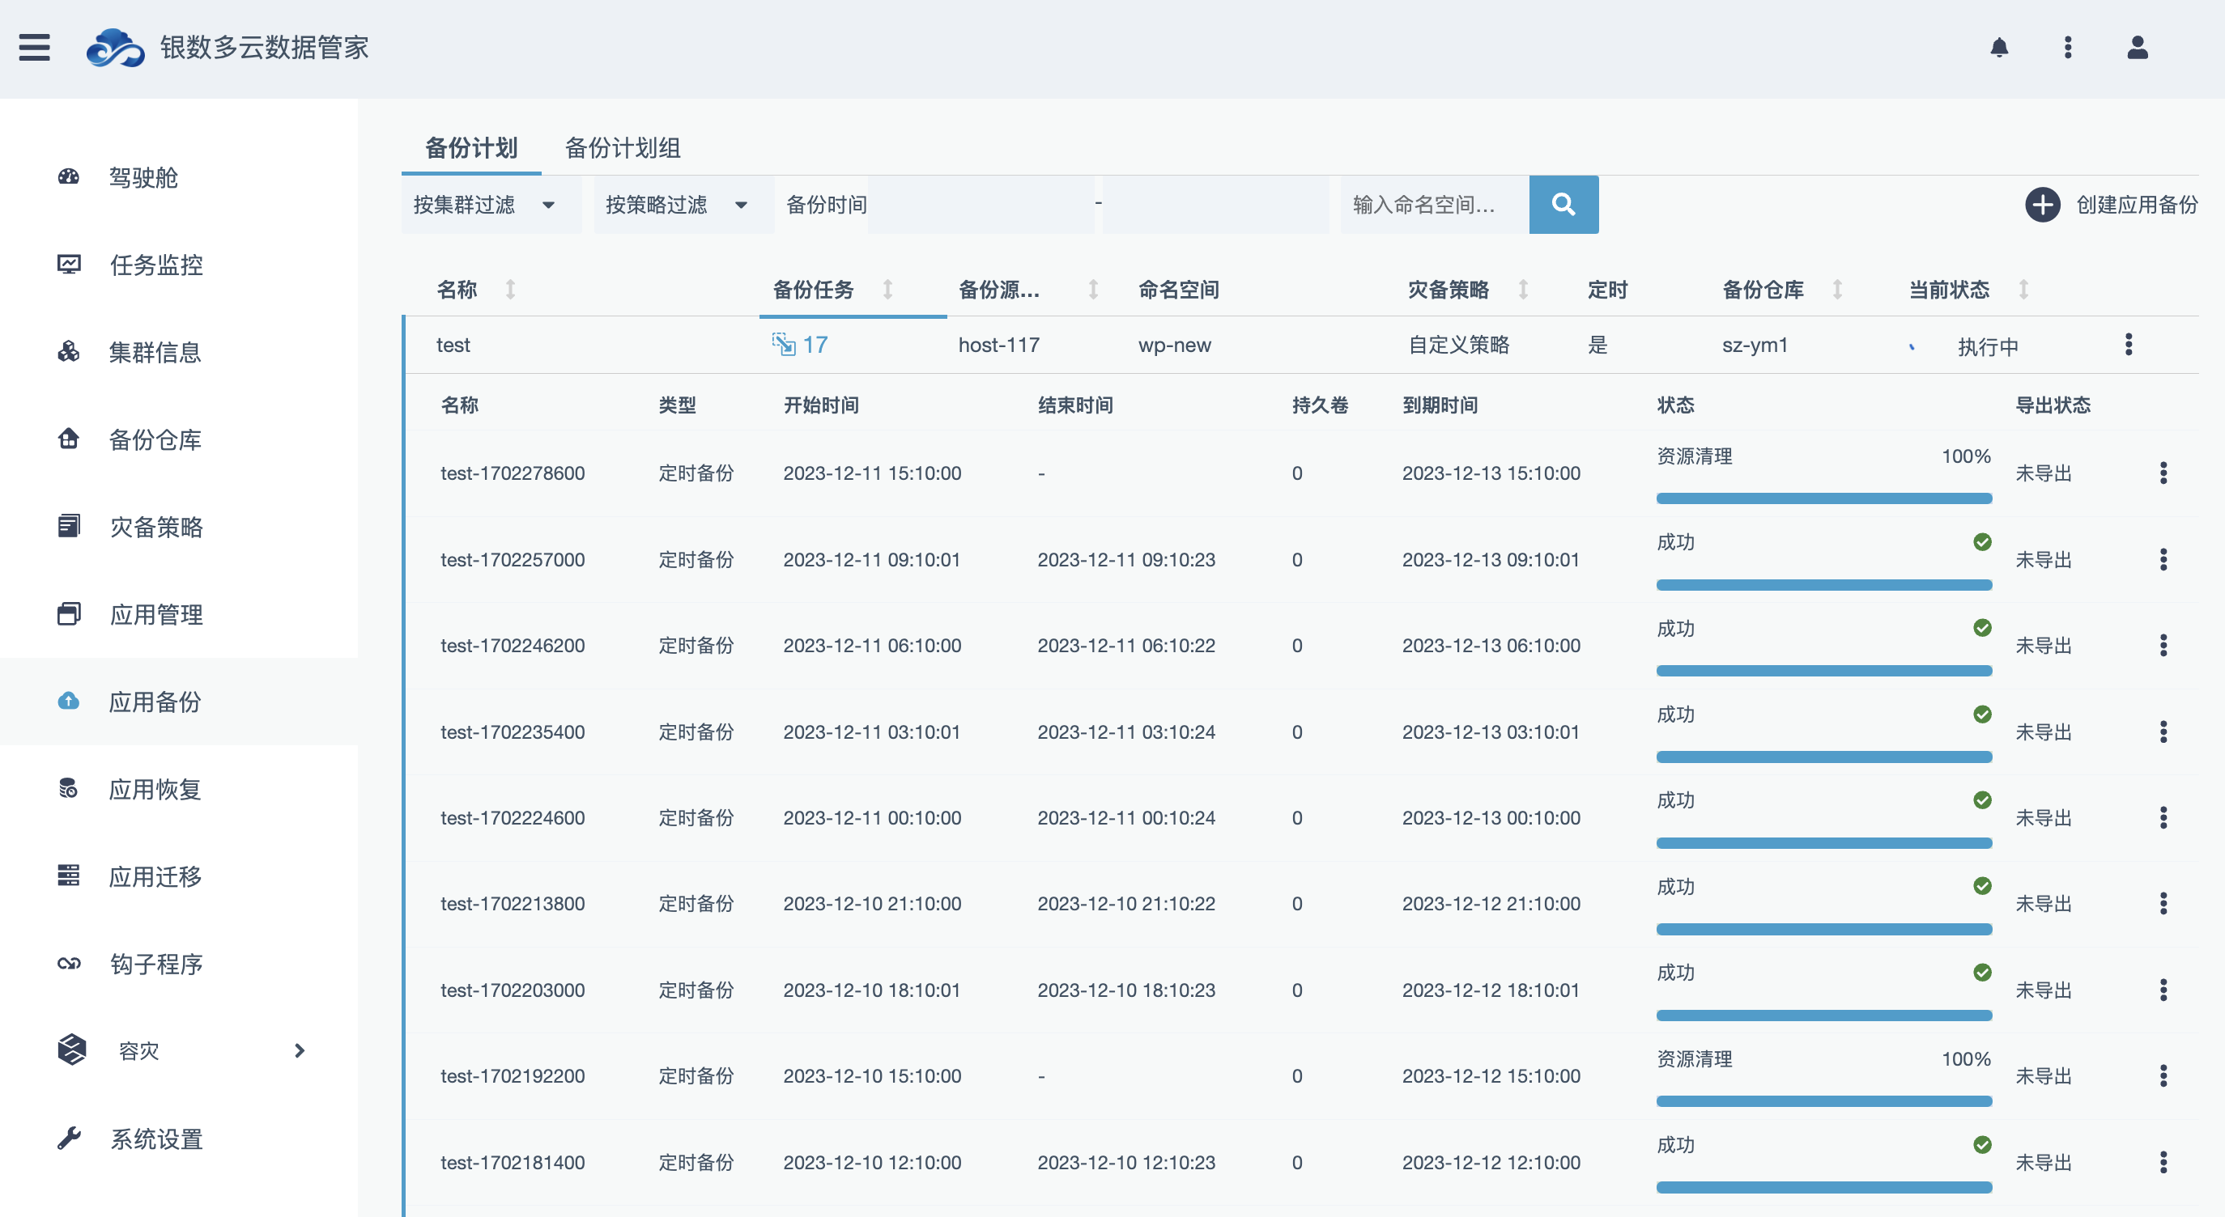Open the top bar more-options menu

(2068, 48)
